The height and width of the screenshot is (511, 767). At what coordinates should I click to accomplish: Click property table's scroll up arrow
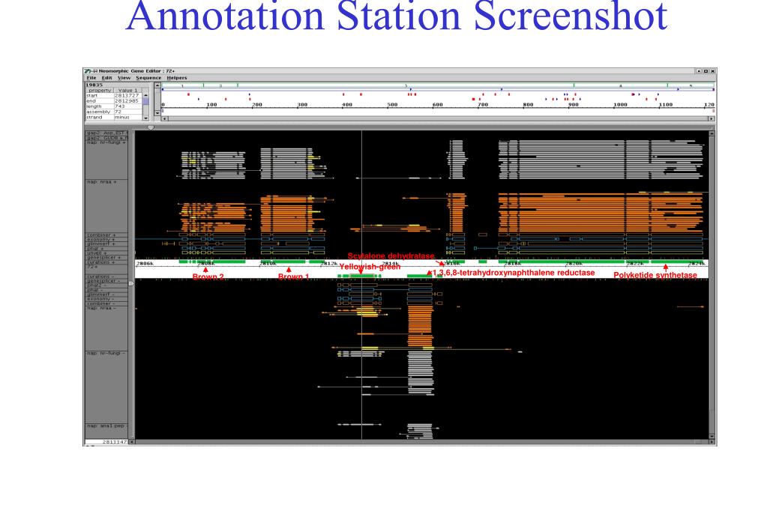click(145, 95)
